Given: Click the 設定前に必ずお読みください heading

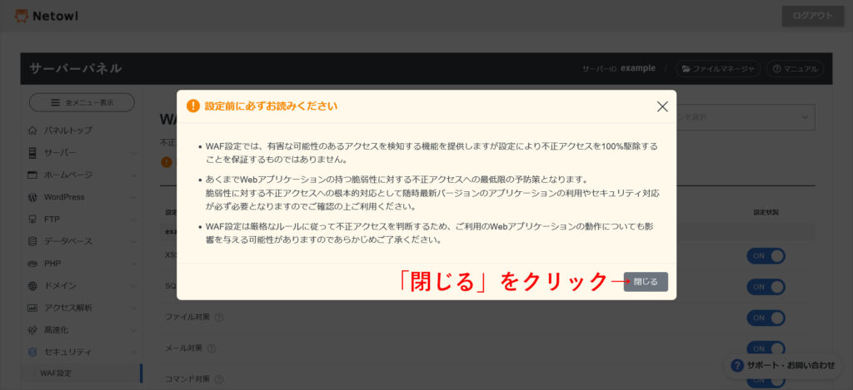Looking at the screenshot, I should [x=271, y=106].
